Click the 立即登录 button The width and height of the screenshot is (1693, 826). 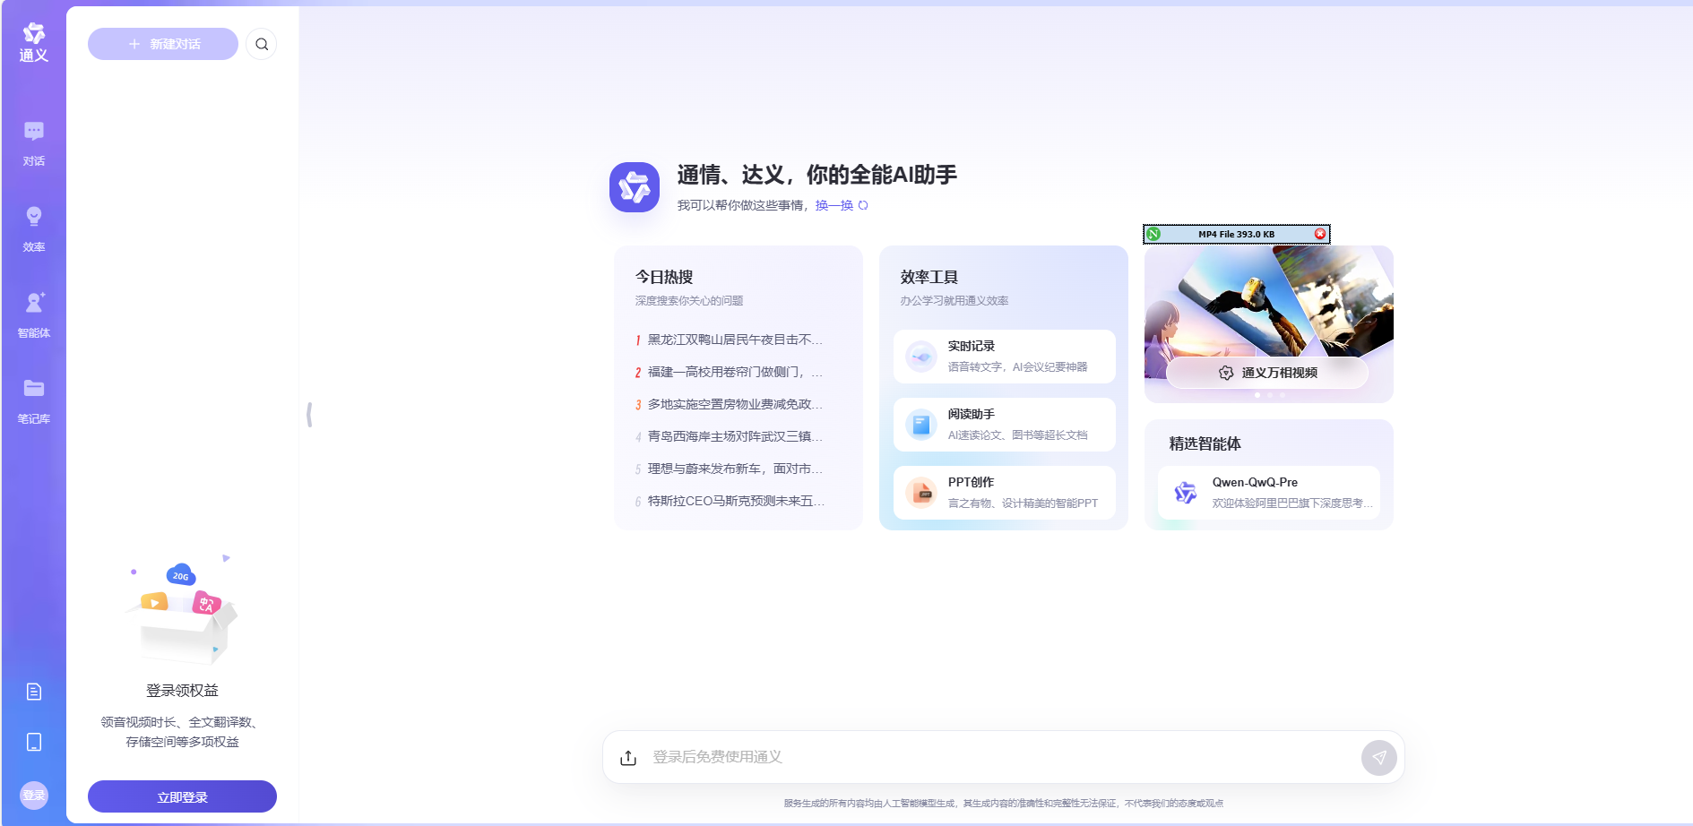(182, 796)
